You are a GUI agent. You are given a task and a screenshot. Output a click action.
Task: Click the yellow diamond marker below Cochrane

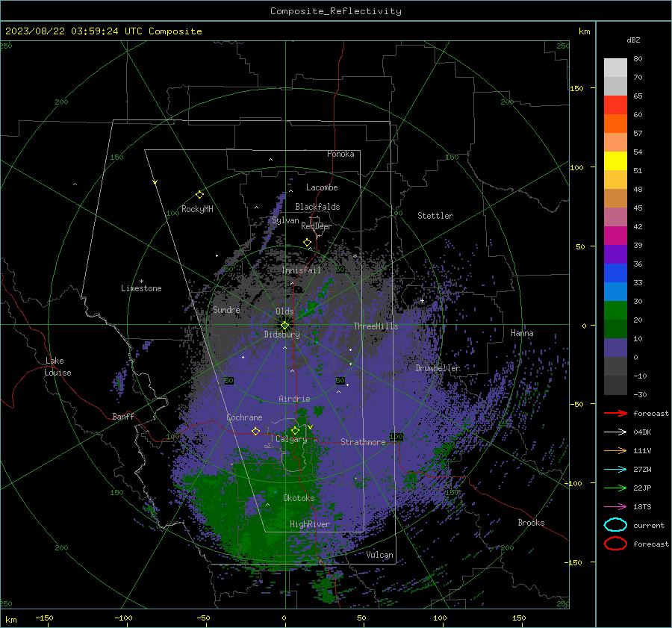[255, 431]
